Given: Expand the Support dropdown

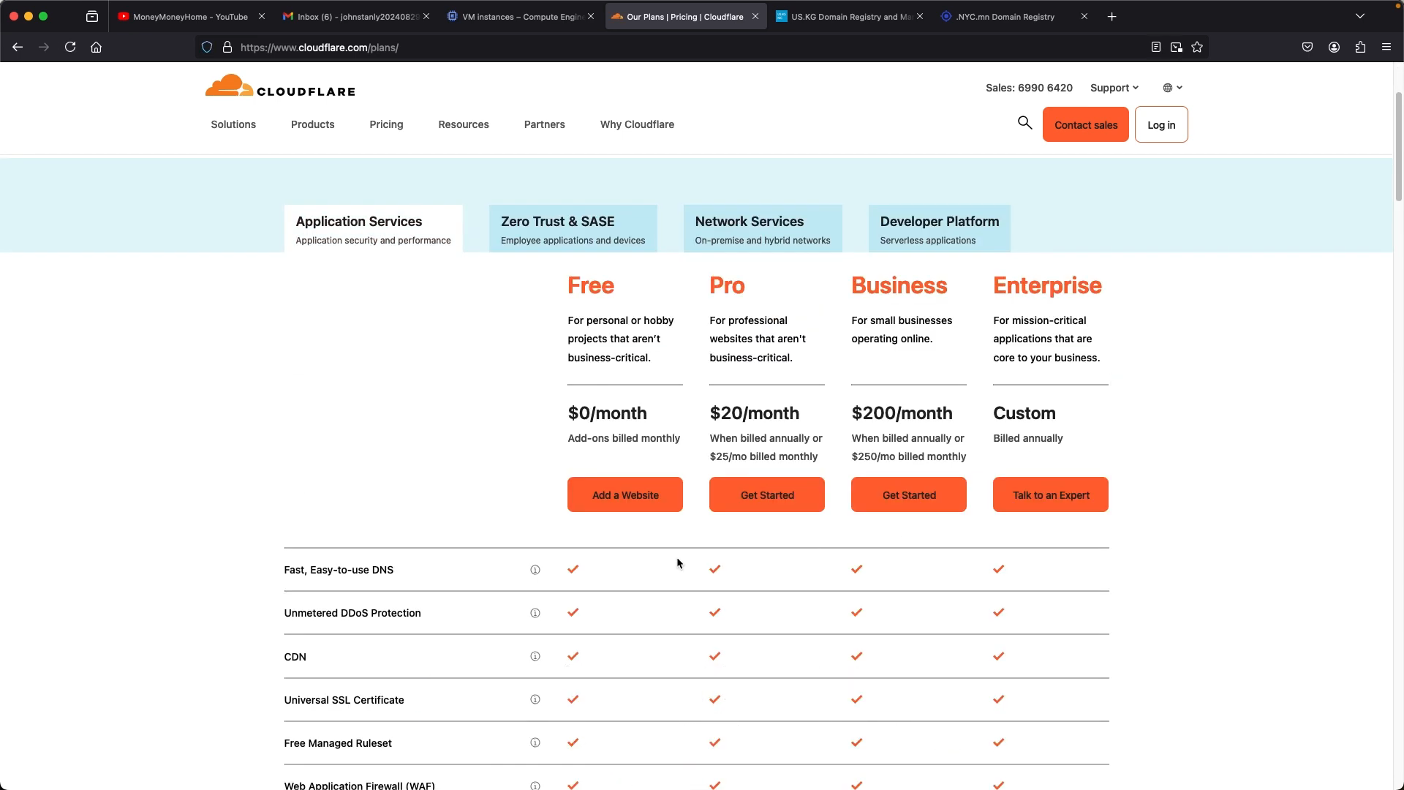Looking at the screenshot, I should coord(1114,88).
